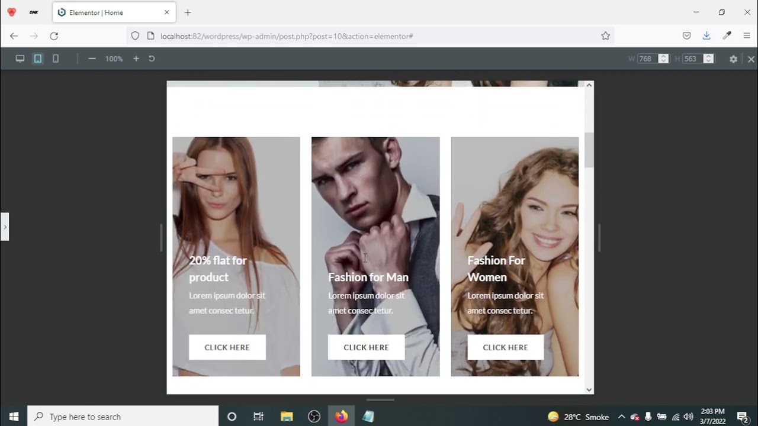Reset the preview zoom level
This screenshot has height=426, width=758.
[x=152, y=59]
